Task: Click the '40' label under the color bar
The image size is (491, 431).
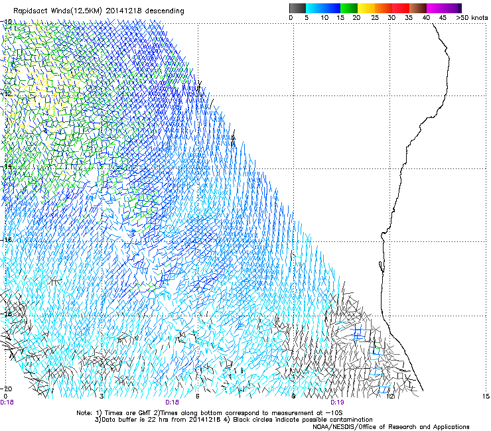Action: [x=426, y=17]
